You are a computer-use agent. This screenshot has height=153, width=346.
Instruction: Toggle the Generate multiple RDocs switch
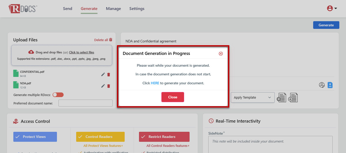[x=58, y=95]
